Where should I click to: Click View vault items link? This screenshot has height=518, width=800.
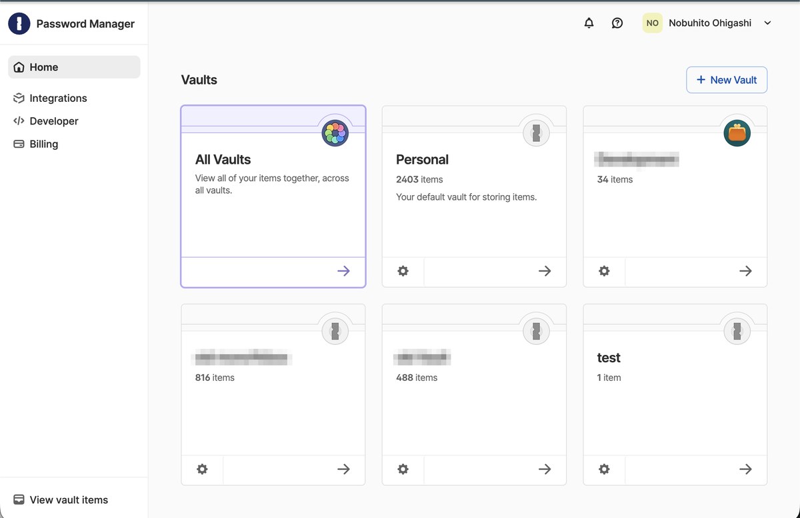pos(61,500)
